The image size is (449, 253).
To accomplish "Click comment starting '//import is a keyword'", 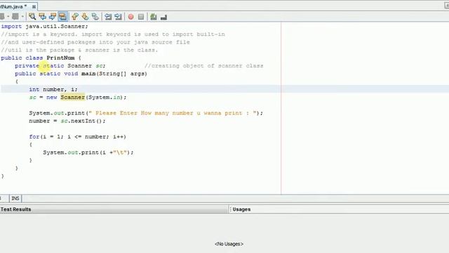I will 113,34.
